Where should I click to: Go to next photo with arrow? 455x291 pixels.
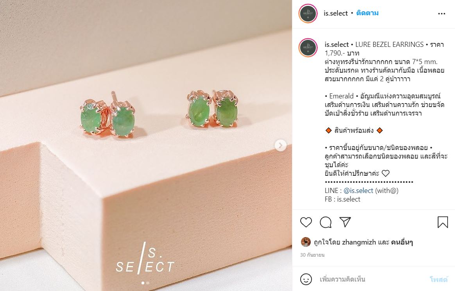[280, 145]
